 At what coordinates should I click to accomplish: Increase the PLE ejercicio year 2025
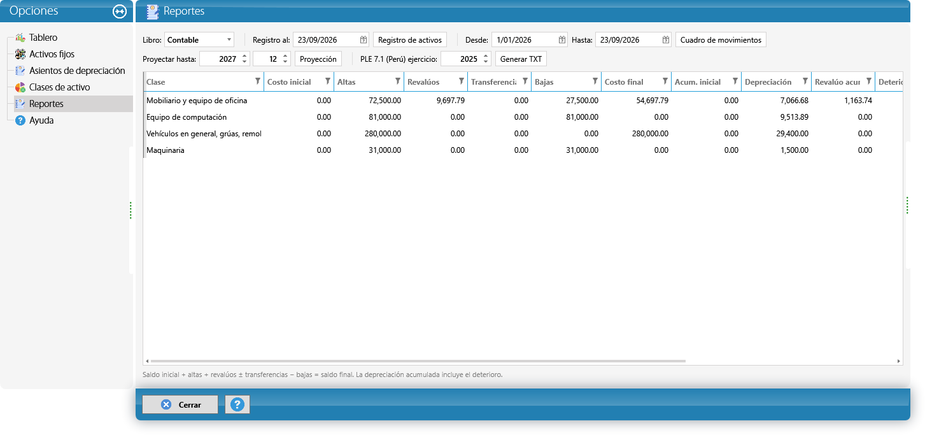pyautogui.click(x=486, y=55)
